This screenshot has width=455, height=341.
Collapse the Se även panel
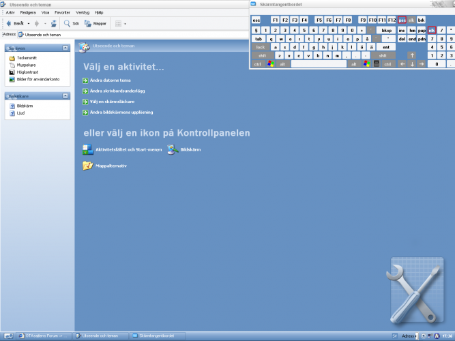tap(65, 48)
